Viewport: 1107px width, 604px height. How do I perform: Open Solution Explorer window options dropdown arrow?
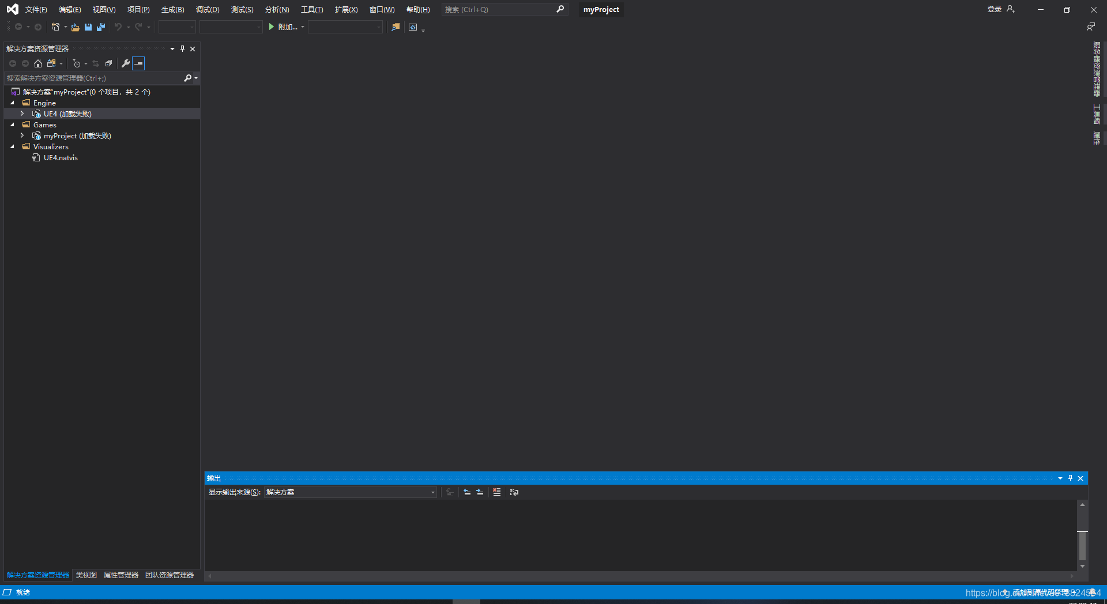(x=172, y=48)
